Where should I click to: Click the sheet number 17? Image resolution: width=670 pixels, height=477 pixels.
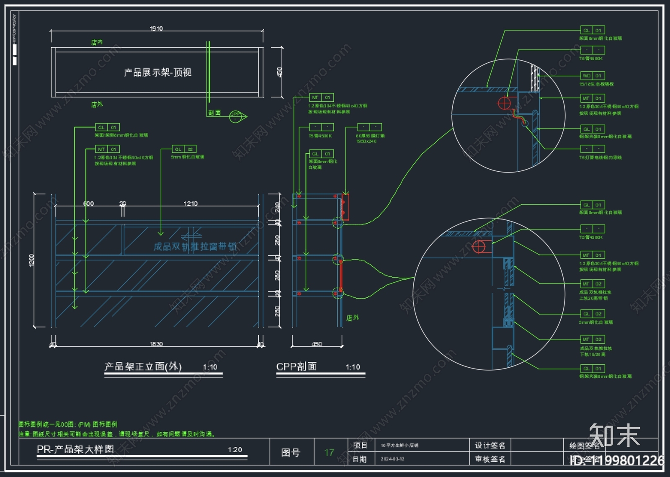tap(329, 453)
